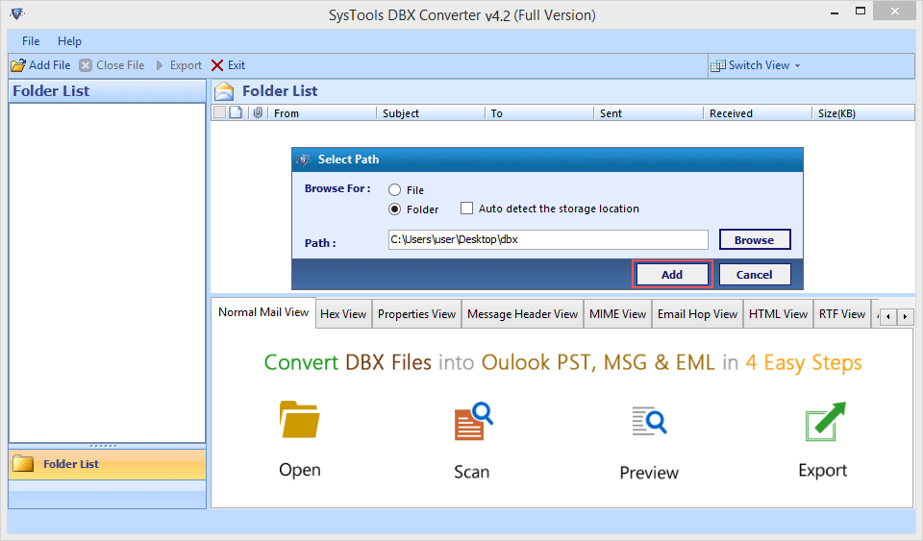Click the document icon column header

pos(236,112)
